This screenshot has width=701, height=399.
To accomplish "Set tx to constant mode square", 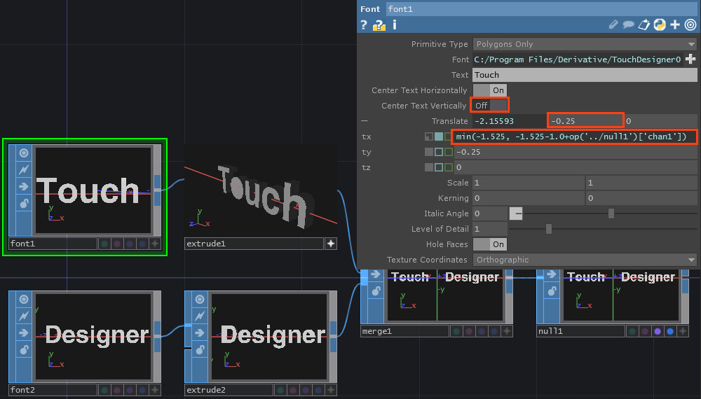I will (429, 136).
